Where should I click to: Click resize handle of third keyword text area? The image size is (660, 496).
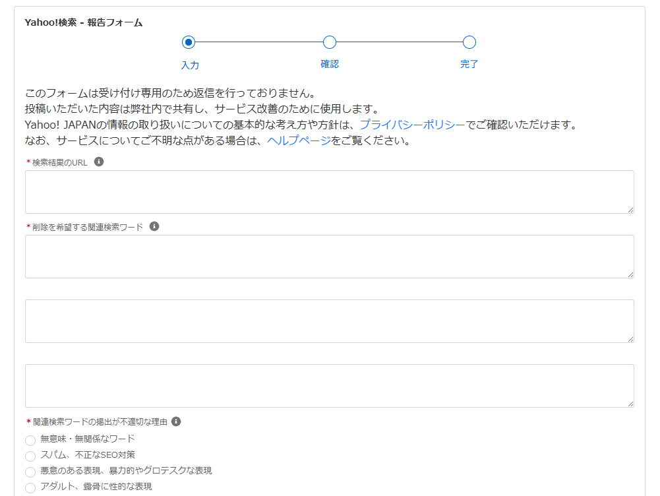pyautogui.click(x=630, y=404)
